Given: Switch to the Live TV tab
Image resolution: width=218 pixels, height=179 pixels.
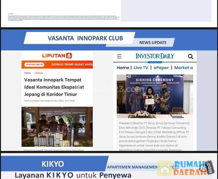Looking at the screenshot, I should (x=141, y=67).
